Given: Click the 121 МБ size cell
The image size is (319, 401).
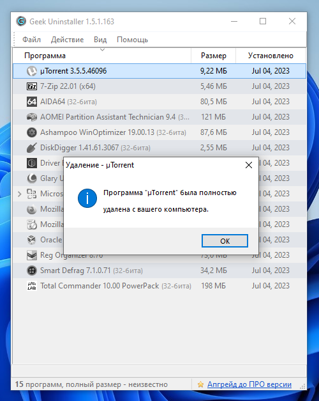Looking at the screenshot, I should pyautogui.click(x=213, y=117).
